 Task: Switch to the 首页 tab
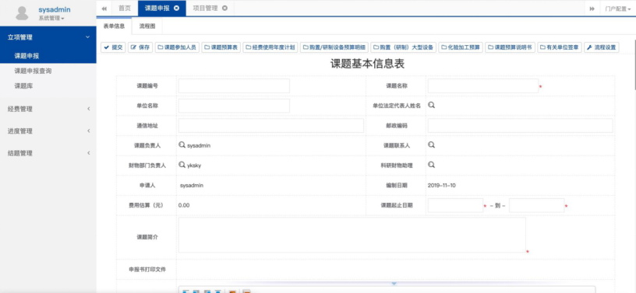pyautogui.click(x=125, y=8)
